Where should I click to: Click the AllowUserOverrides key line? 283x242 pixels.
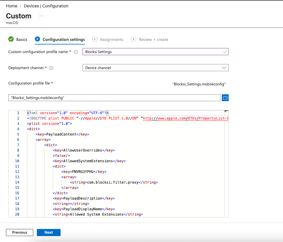coord(84,150)
